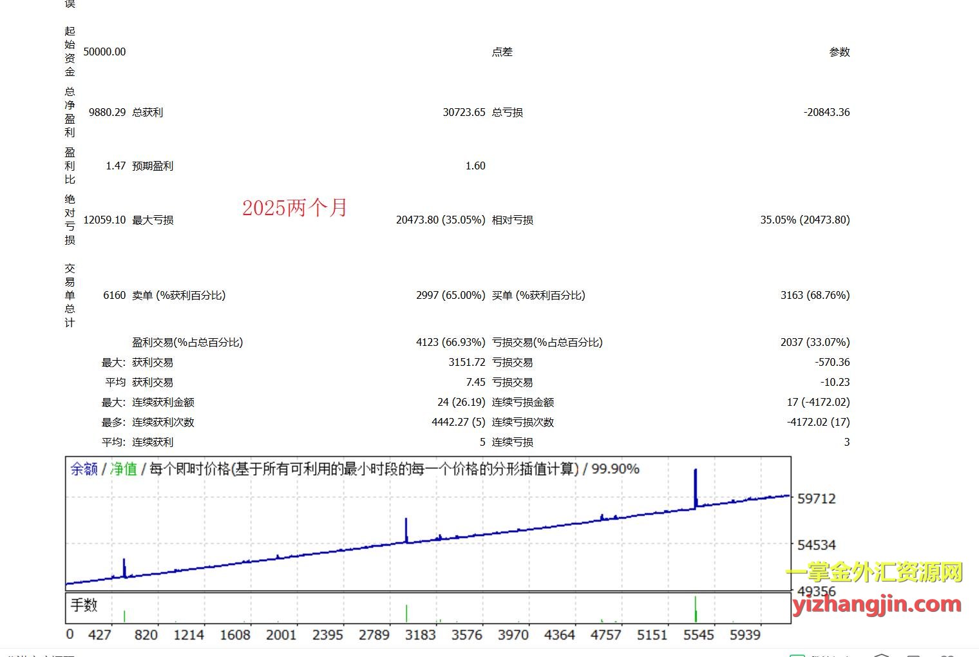Click the 一掌金外汇资源网 watermark text

pos(873,571)
